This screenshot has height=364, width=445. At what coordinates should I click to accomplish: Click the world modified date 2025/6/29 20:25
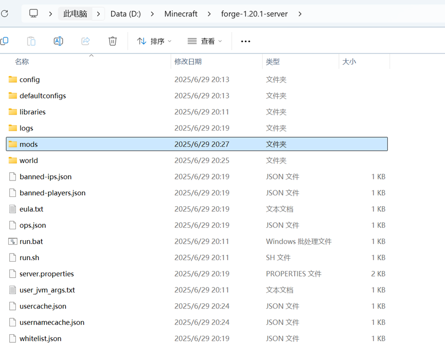(x=202, y=160)
